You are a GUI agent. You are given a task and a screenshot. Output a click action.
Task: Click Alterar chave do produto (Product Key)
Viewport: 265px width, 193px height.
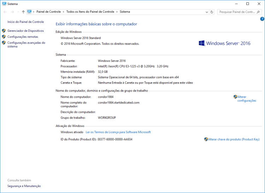click(234, 139)
